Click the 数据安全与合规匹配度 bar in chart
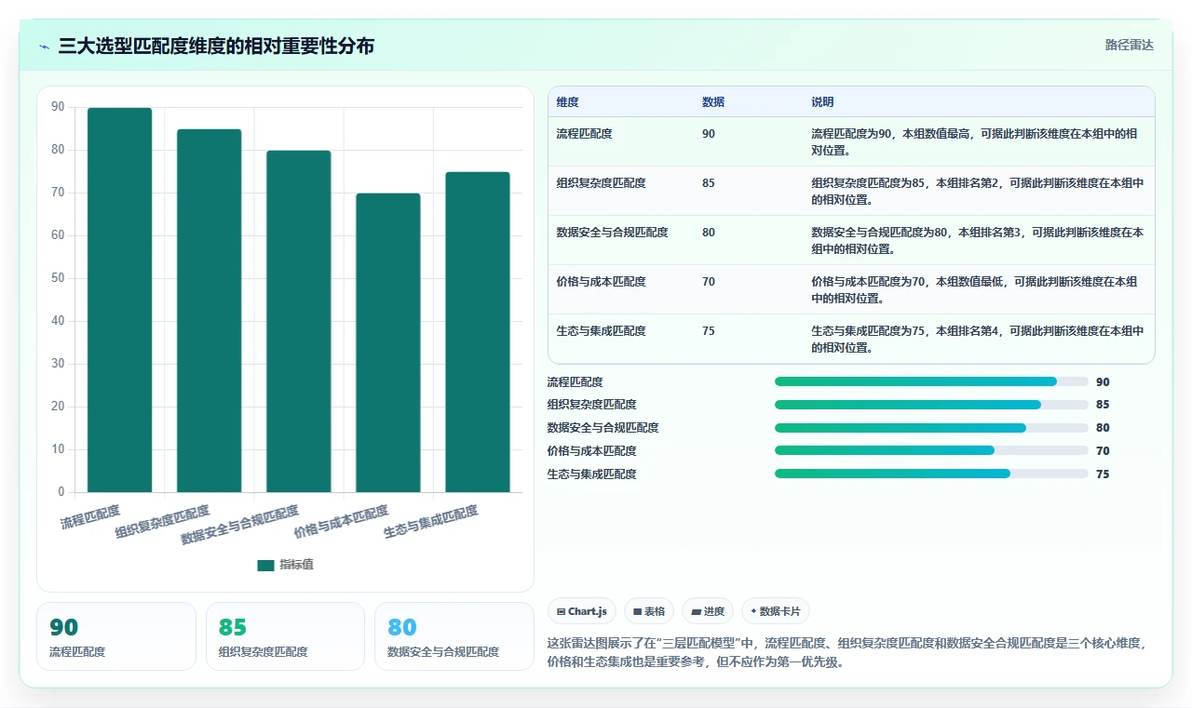Image resolution: width=1192 pixels, height=708 pixels. [x=298, y=321]
